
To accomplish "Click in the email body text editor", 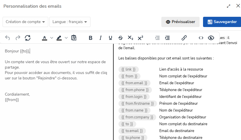I will 56,85.
